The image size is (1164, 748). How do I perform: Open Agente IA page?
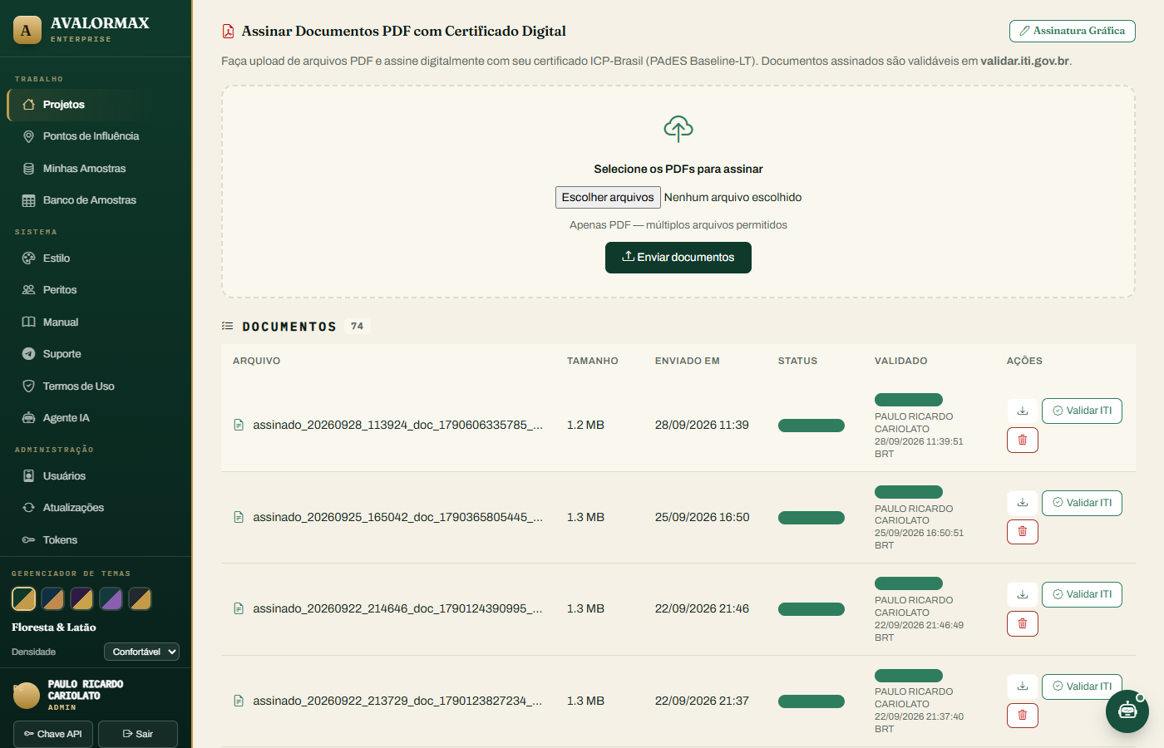[96, 418]
